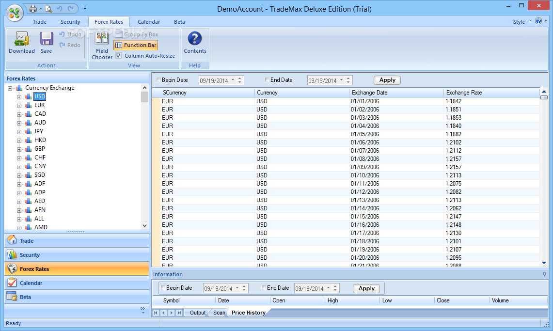The width and height of the screenshot is (553, 331).
Task: Switch to the Security ribbon tab
Action: (x=70, y=21)
